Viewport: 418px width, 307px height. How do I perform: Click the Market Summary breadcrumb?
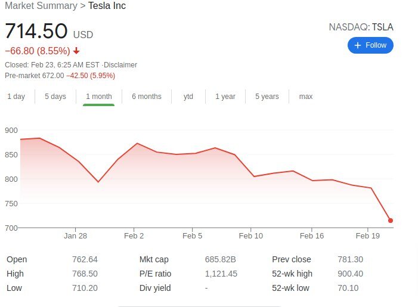pyautogui.click(x=41, y=6)
